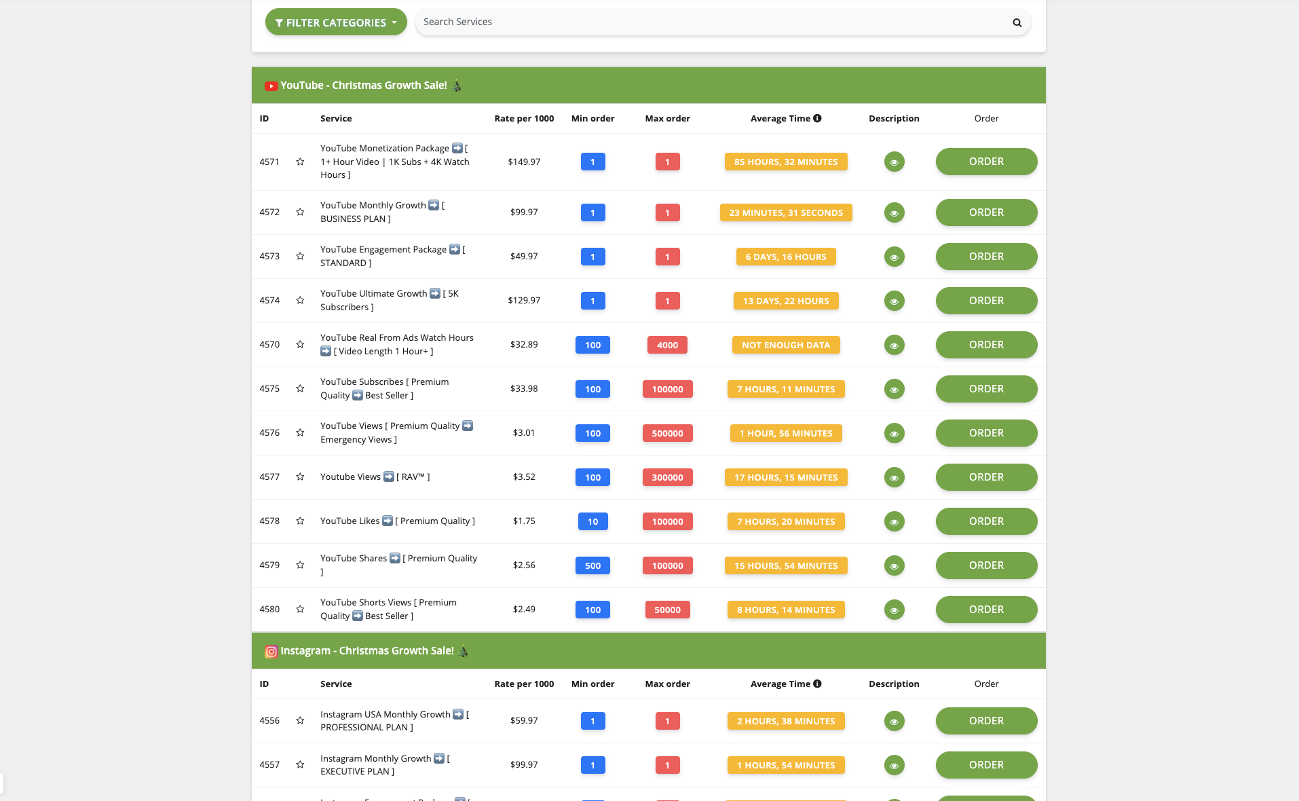This screenshot has height=801, width=1299.
Task: Click Average Time info icon in Instagram table
Action: 817,684
